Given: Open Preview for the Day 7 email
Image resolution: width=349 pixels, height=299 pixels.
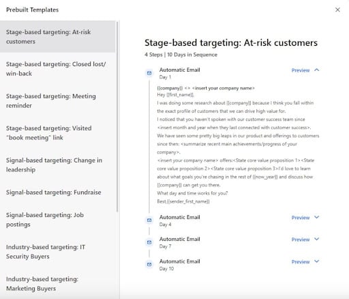Looking at the screenshot, I should pos(301,240).
